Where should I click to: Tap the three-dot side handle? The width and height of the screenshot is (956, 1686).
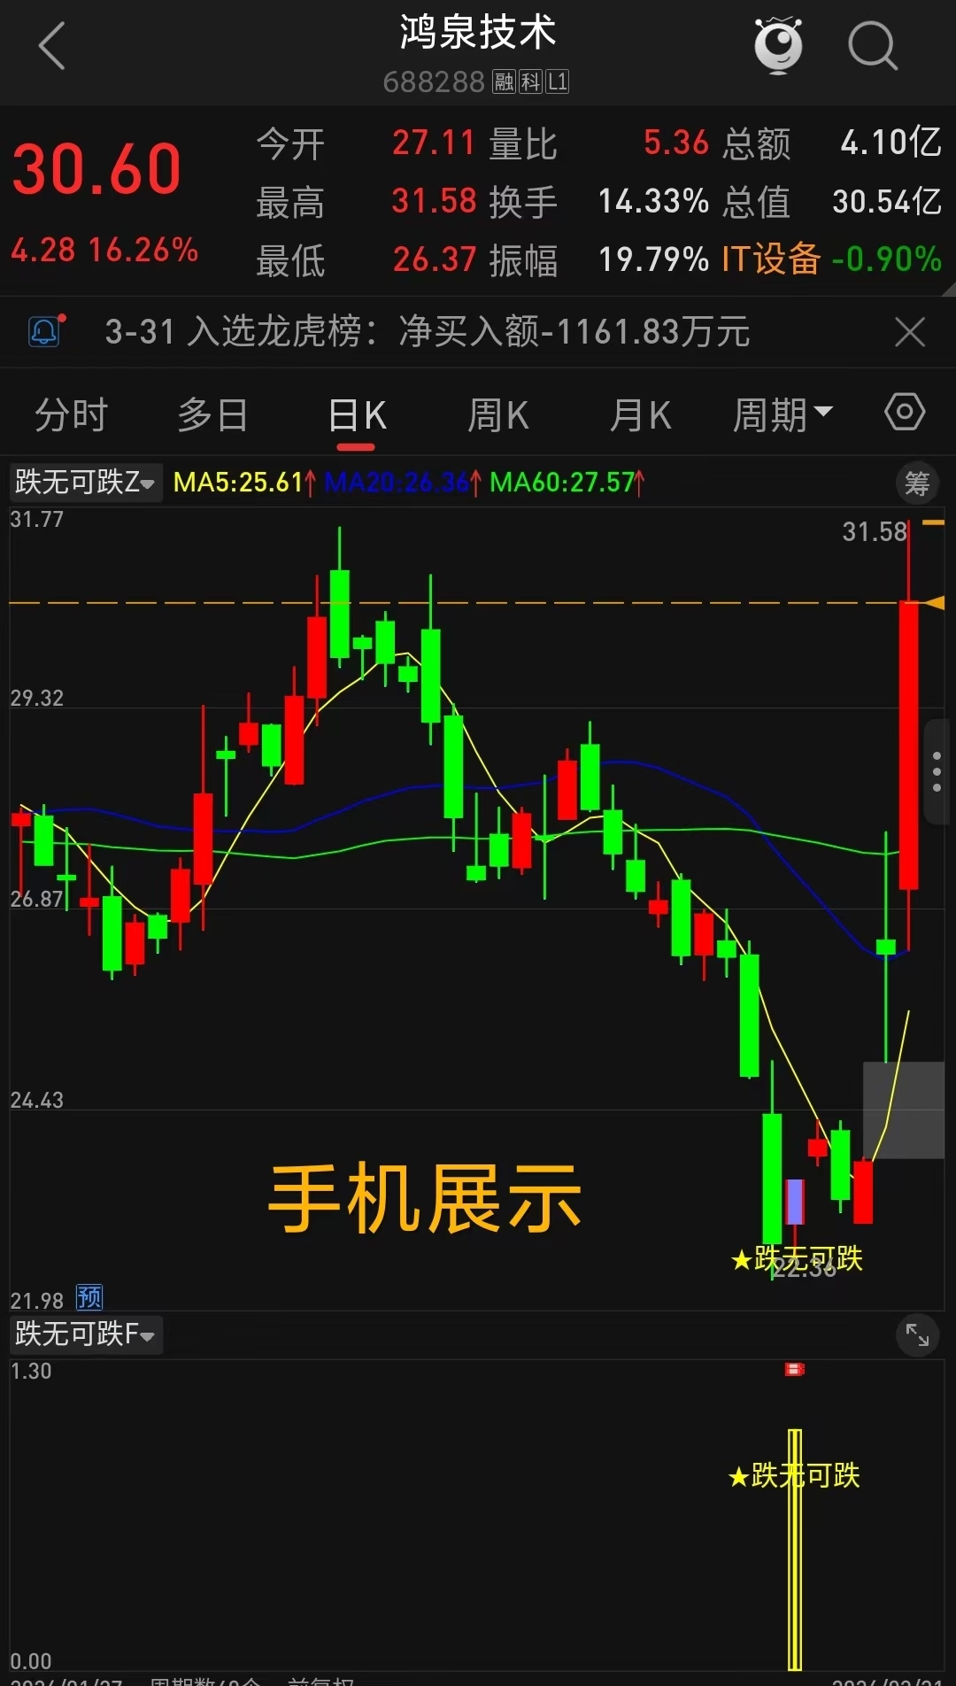tap(937, 772)
